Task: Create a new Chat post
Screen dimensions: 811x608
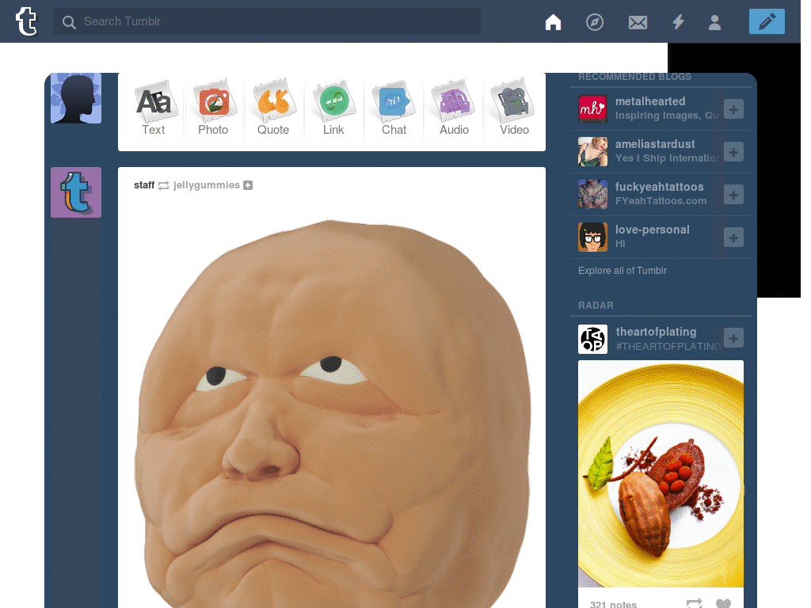Action: click(x=394, y=108)
